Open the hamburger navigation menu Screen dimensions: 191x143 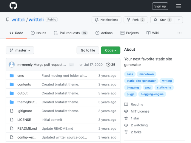tap(178, 6)
